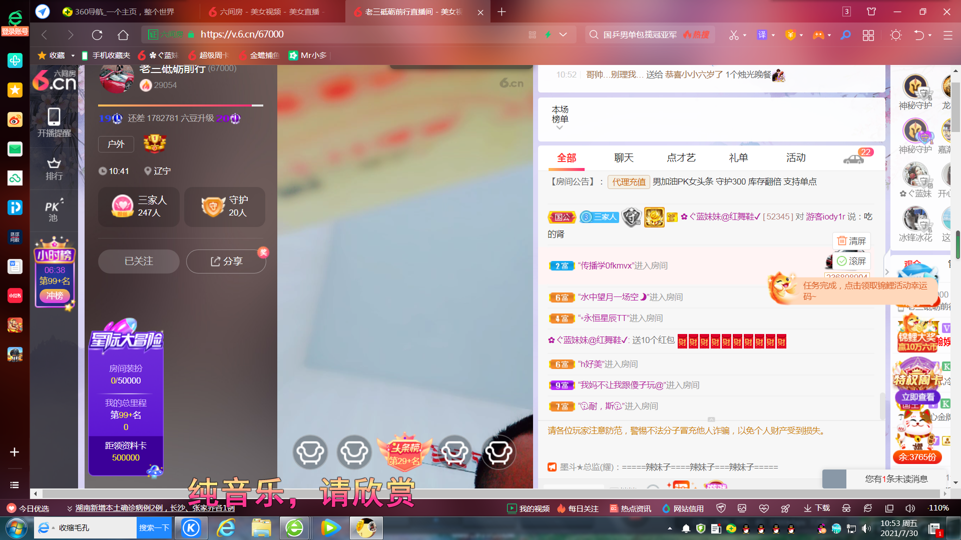Open the game controller toolbar icon
The height and width of the screenshot is (540, 961).
tap(818, 34)
